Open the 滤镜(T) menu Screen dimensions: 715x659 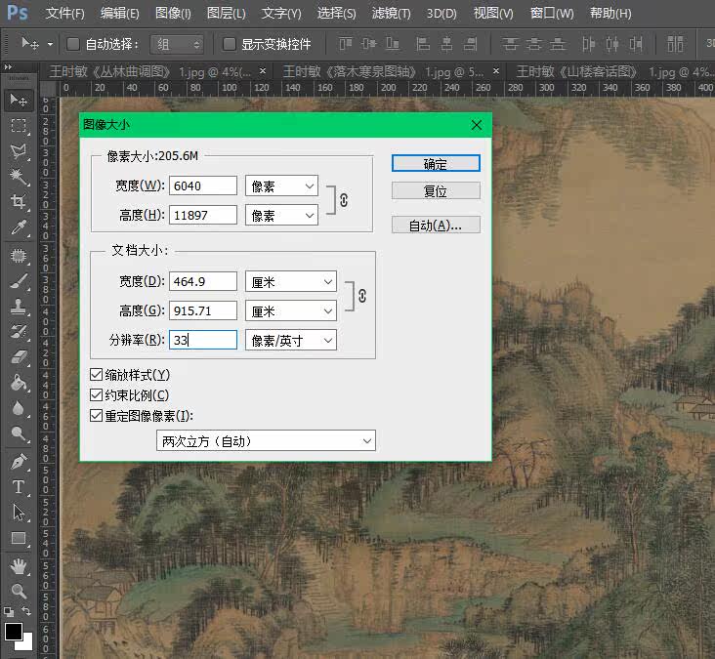(391, 14)
